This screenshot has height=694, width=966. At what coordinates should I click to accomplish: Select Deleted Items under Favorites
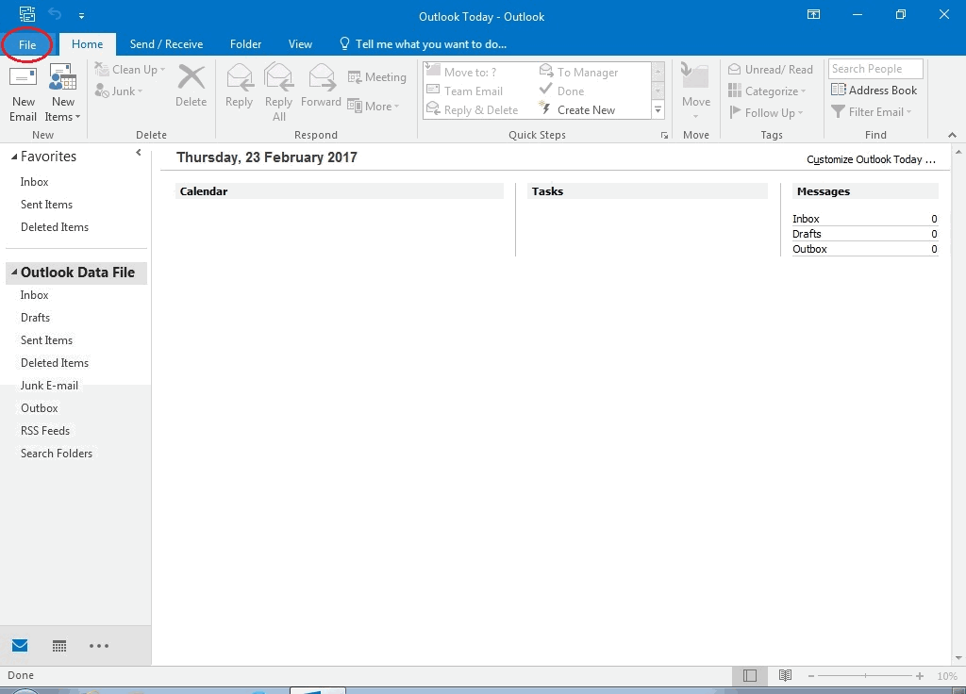click(x=54, y=227)
